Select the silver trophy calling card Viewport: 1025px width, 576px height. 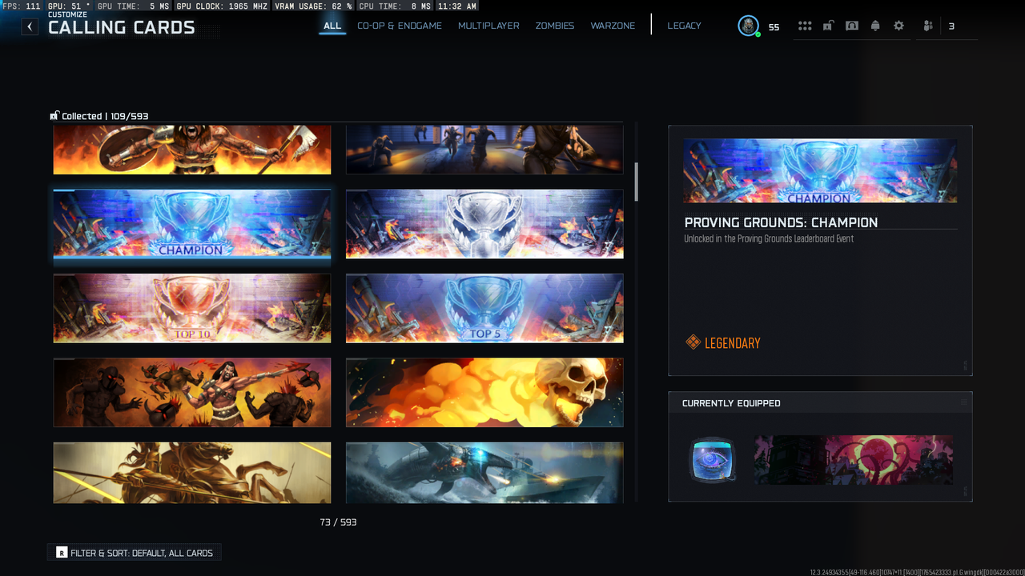484,225
